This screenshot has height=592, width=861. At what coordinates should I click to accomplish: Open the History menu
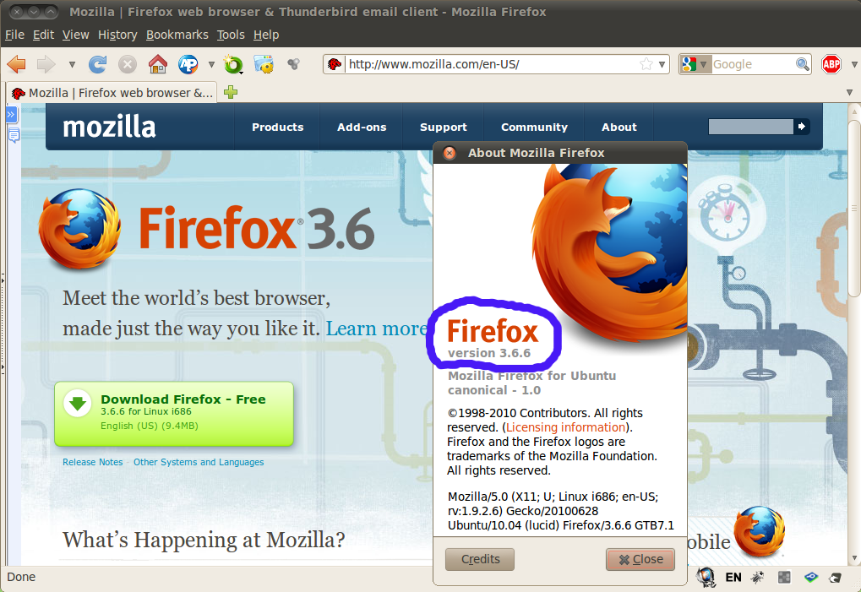117,35
